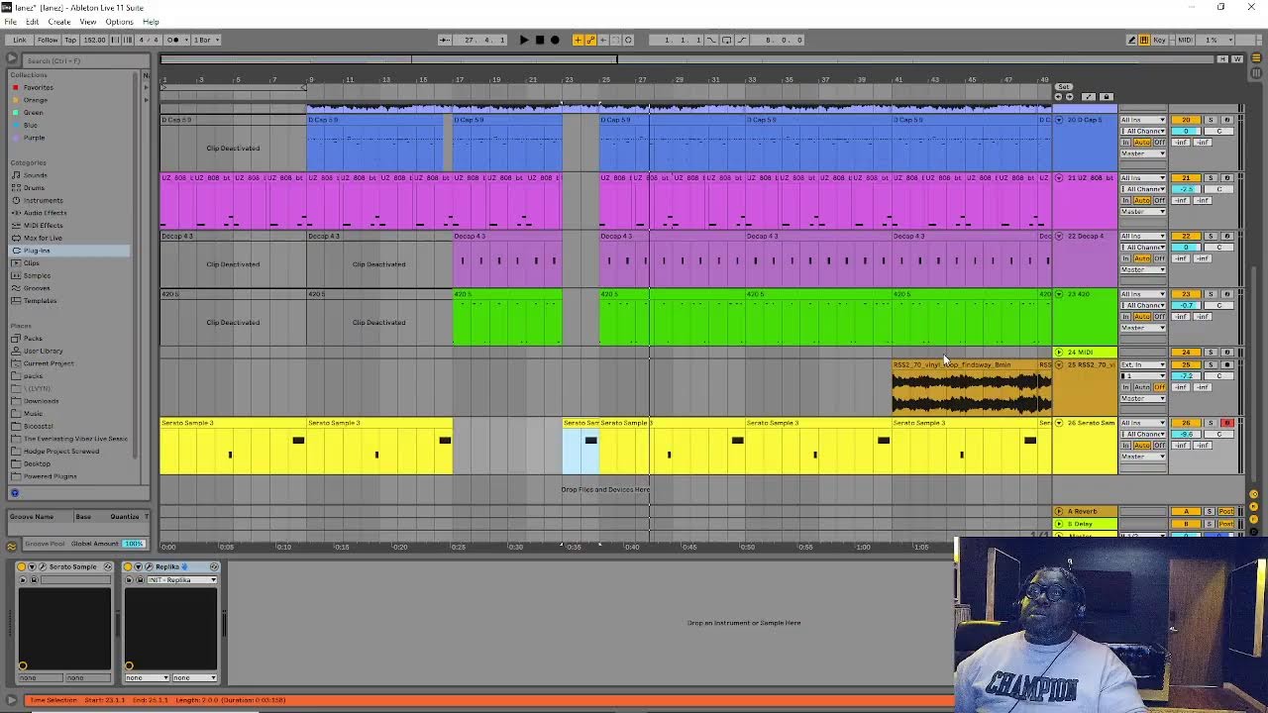Open the Grooves category
Screen dimensions: 1268x713
pos(37,288)
